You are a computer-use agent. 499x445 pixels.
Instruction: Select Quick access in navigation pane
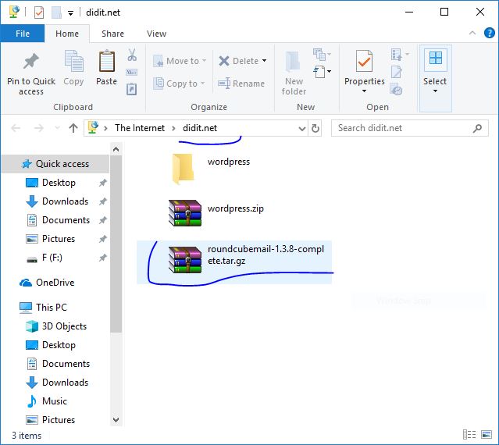point(55,164)
